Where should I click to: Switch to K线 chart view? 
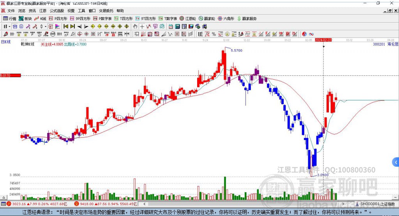(x=40, y=19)
